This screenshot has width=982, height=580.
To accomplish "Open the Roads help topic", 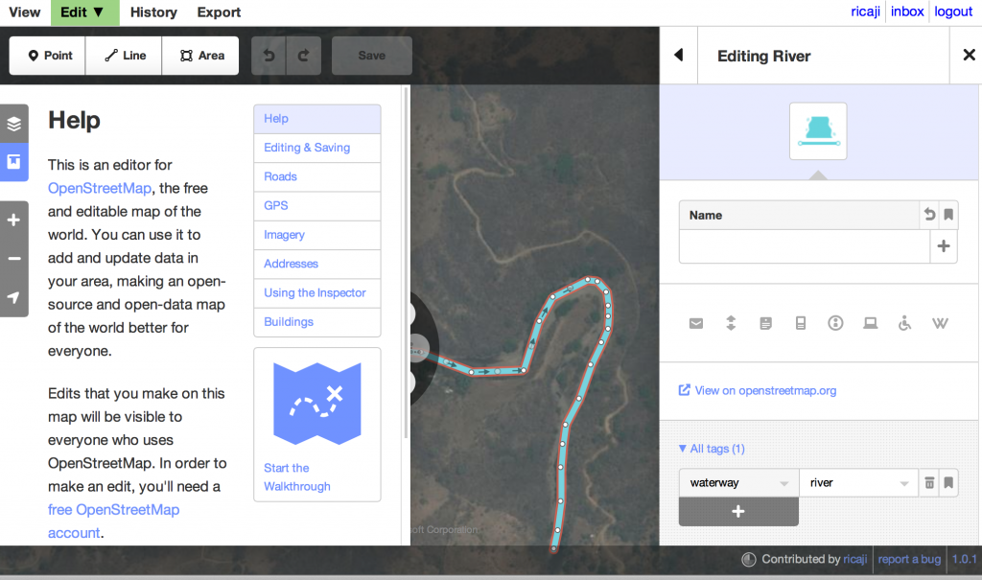I will click(x=316, y=176).
